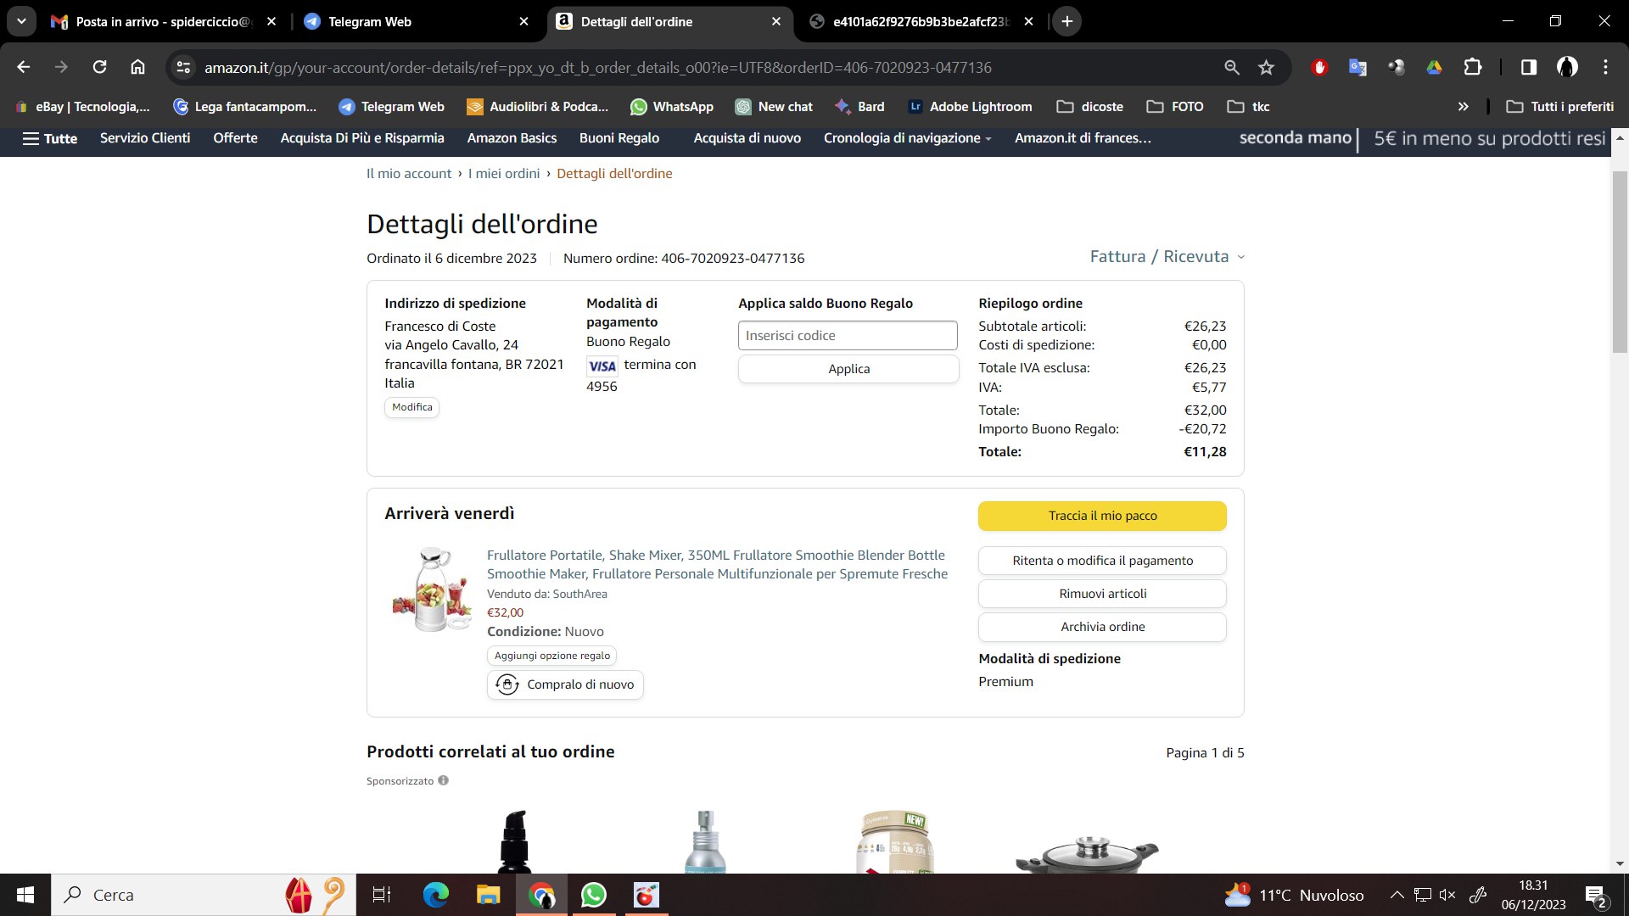Viewport: 1629px width, 916px height.
Task: Open the I miei ordini breadcrumb link
Action: (x=504, y=174)
